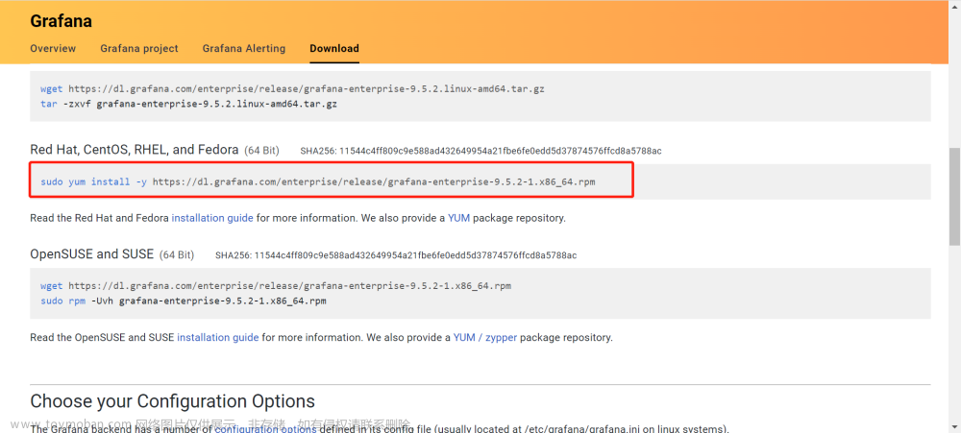Click the vertical scrollbar thumb
This screenshot has width=961, height=433.
pos(954,196)
